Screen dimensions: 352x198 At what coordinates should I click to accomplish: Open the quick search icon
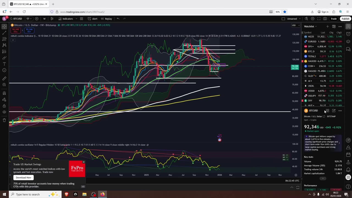[x=306, y=19]
